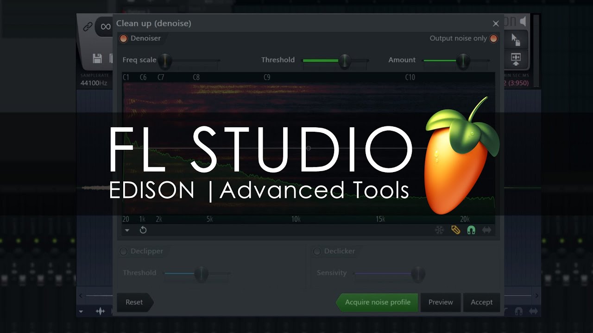
Task: Click the Freq scale slider knob
Action: click(164, 61)
